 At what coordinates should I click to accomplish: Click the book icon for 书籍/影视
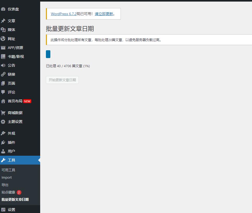[3, 57]
